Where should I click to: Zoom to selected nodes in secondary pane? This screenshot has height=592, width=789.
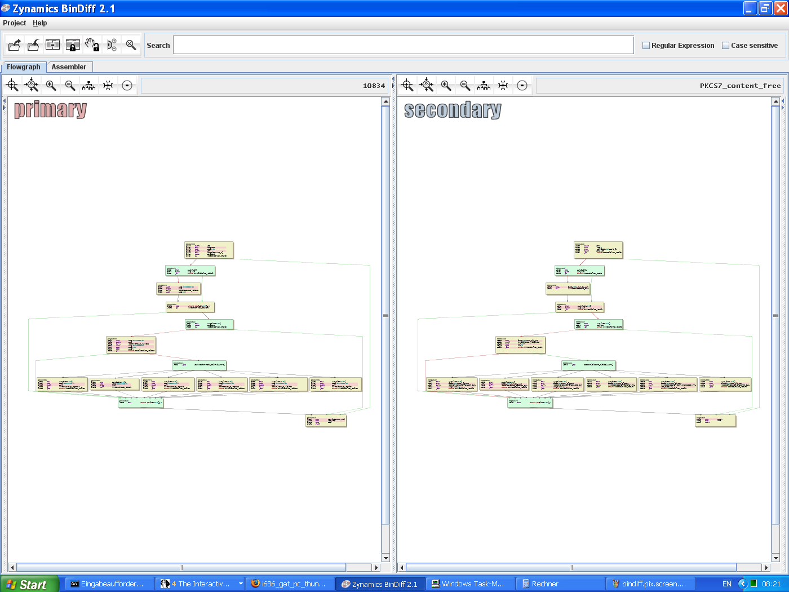coord(427,86)
